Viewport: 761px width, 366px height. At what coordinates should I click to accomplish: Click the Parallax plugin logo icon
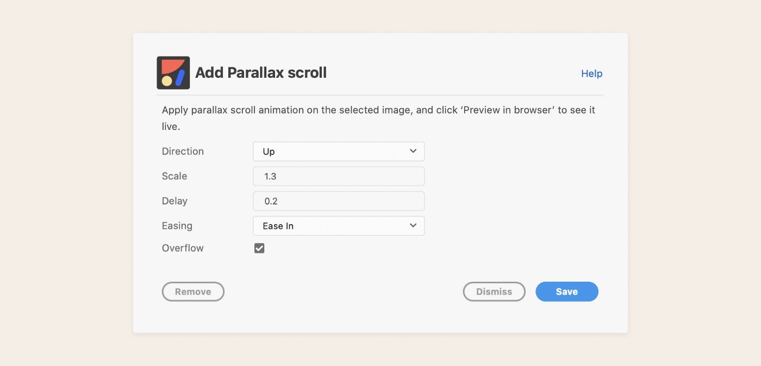click(173, 73)
